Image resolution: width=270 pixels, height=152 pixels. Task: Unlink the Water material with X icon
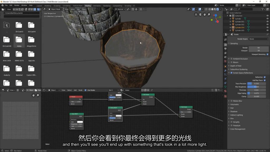tap(148, 90)
